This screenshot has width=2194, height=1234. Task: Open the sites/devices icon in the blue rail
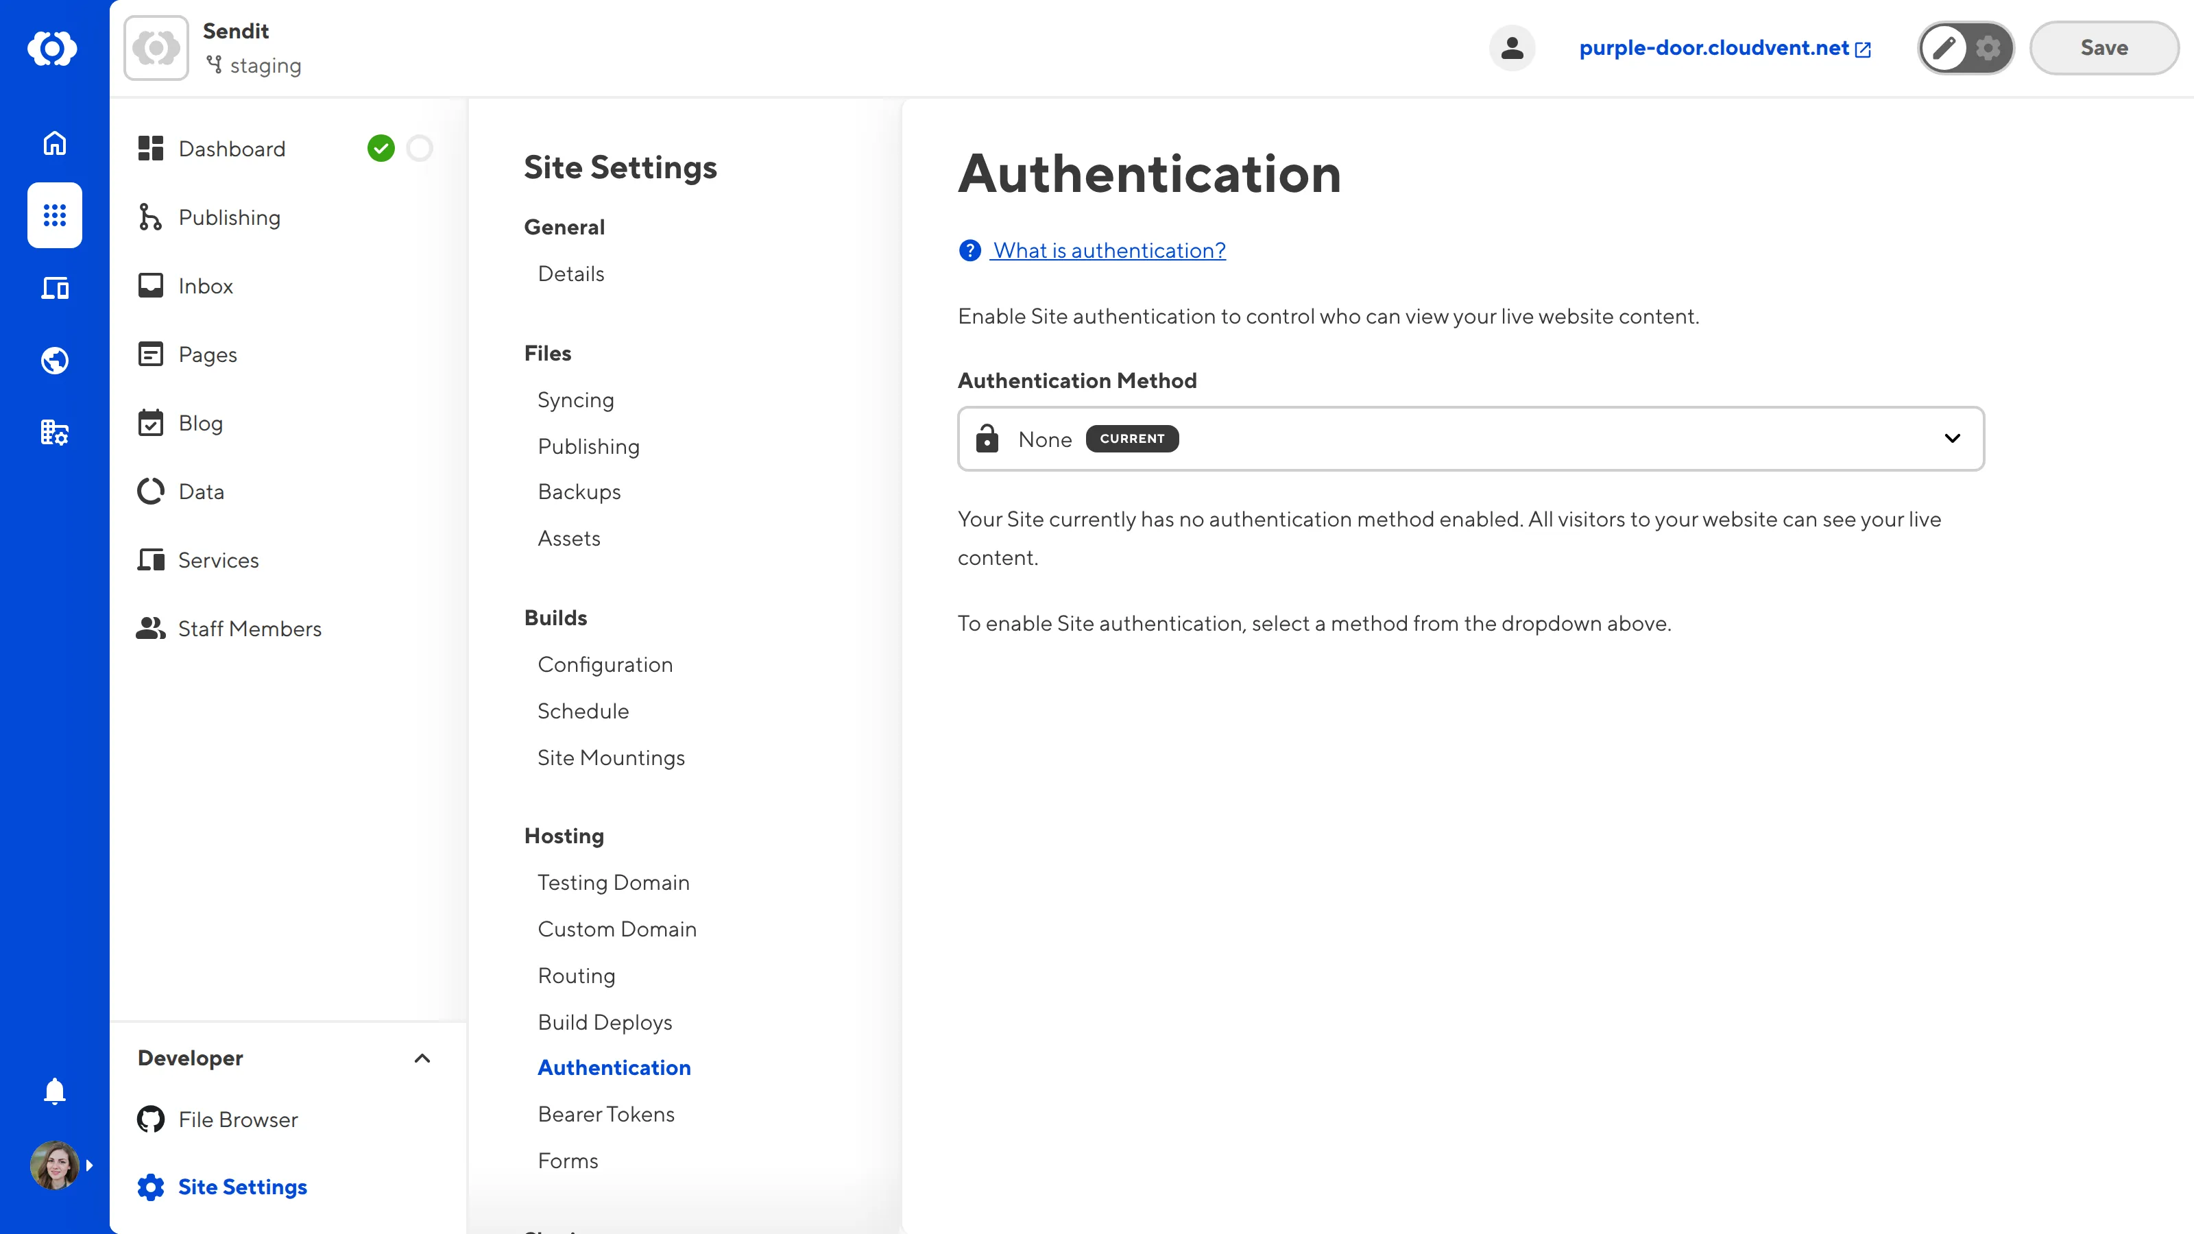[53, 288]
